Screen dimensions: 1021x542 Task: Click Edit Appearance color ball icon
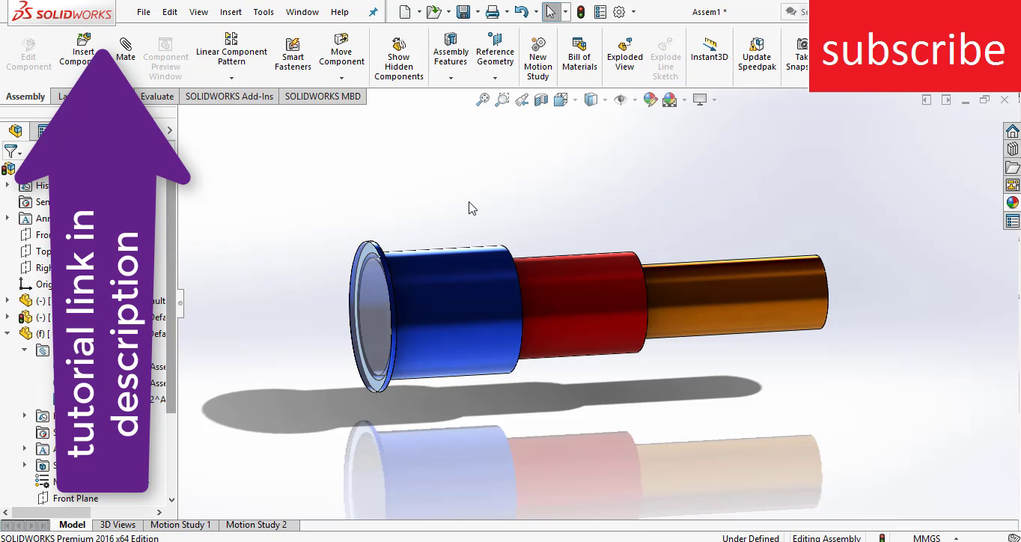(x=650, y=100)
